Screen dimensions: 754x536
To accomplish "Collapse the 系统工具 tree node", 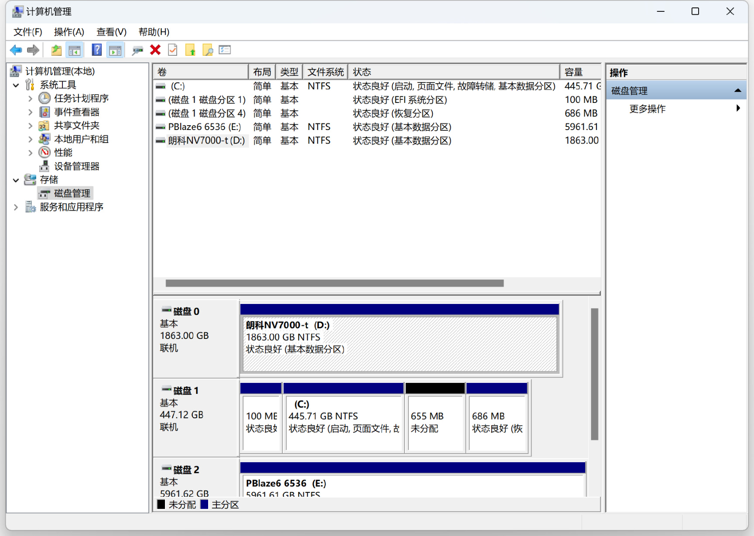I will coord(16,85).
